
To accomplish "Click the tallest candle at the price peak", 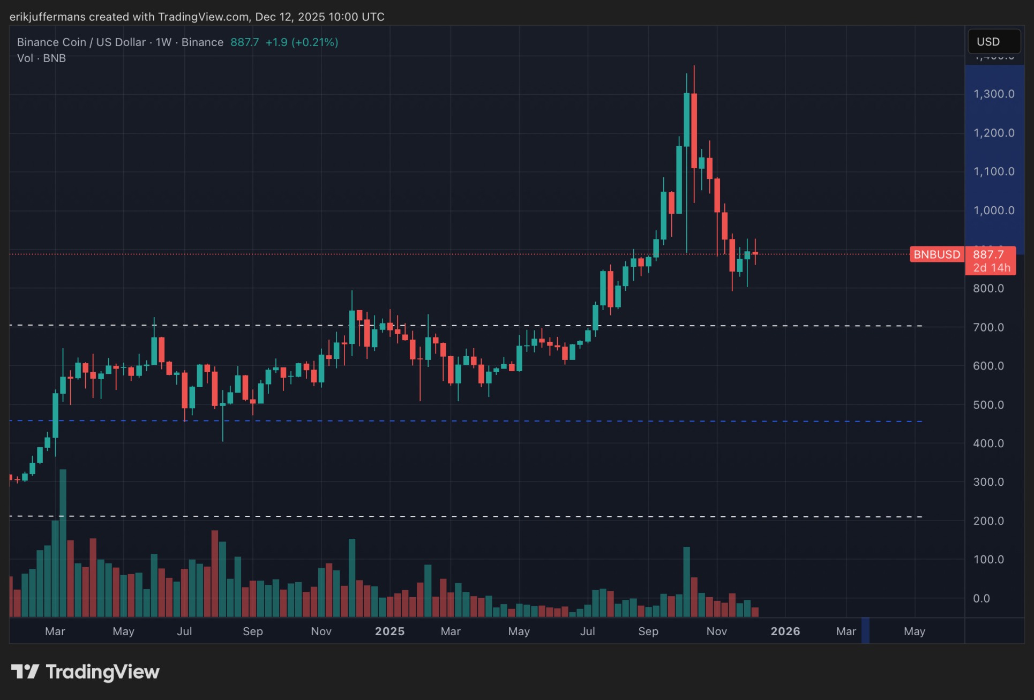I will (x=694, y=131).
